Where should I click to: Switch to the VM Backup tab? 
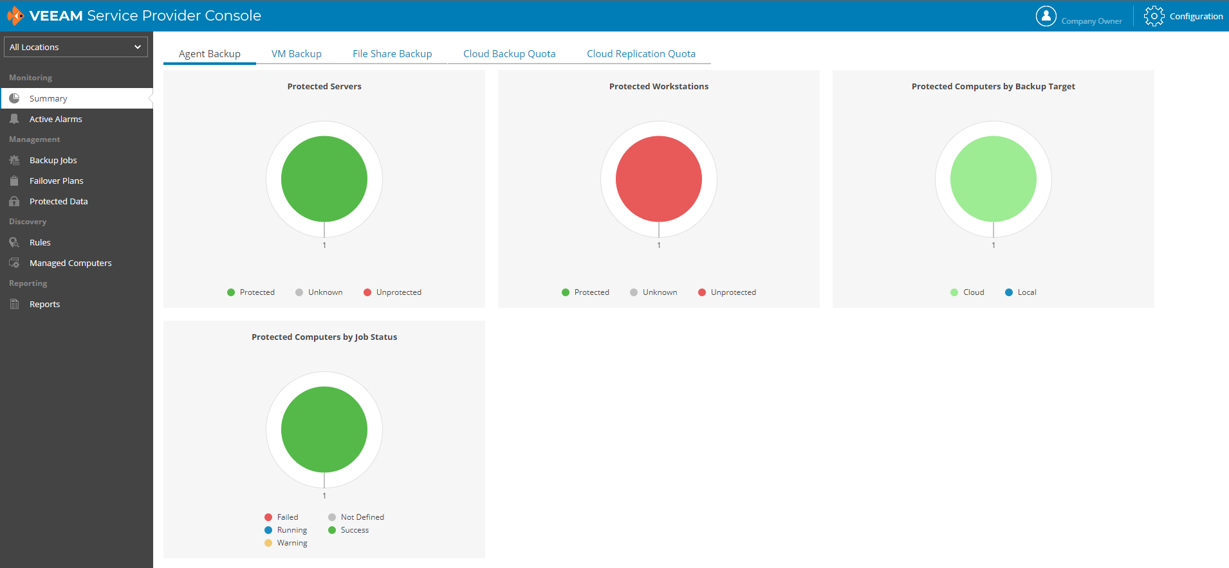[297, 54]
